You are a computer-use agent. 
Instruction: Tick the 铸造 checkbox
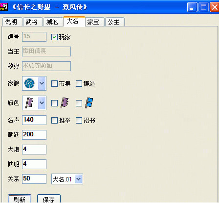[x=79, y=83]
